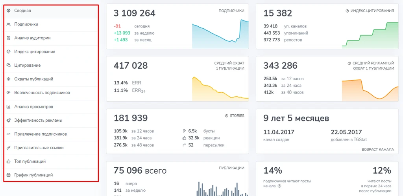Screen dimensions: 403x196
Task: Click the forward arrow icon beside пересылки
Action: point(184,145)
